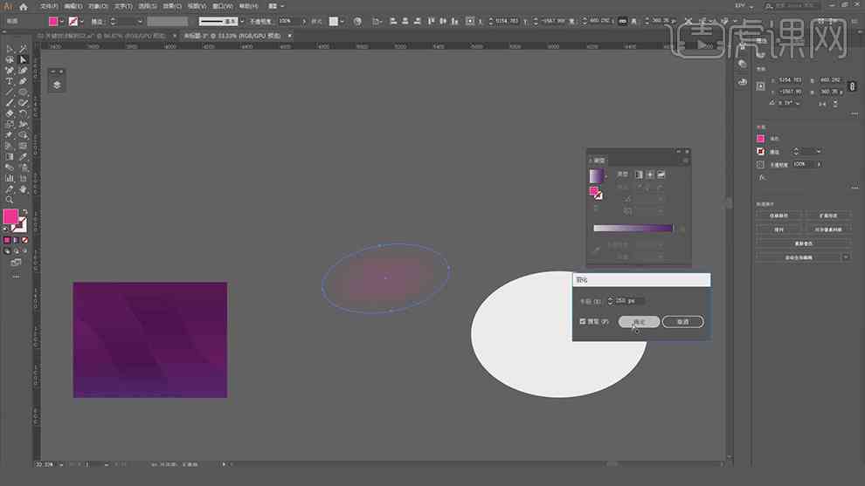Set toolbox paint mode to Gradient
The width and height of the screenshot is (865, 486).
pos(16,240)
